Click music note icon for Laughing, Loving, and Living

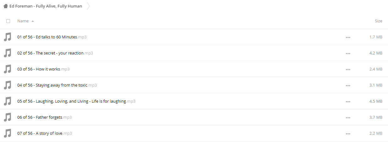tap(8, 101)
